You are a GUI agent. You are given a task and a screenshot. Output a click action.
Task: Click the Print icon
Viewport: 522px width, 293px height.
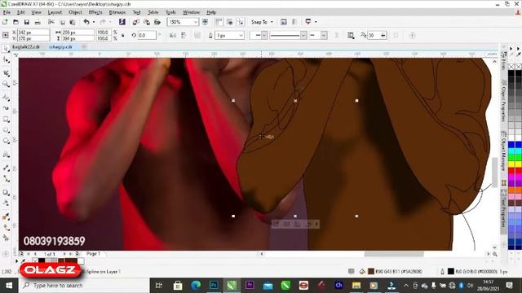38,22
